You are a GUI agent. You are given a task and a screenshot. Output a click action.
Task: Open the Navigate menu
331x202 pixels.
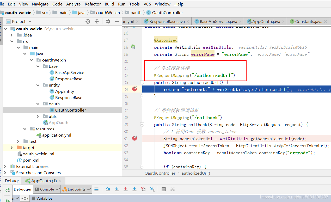(40, 4)
